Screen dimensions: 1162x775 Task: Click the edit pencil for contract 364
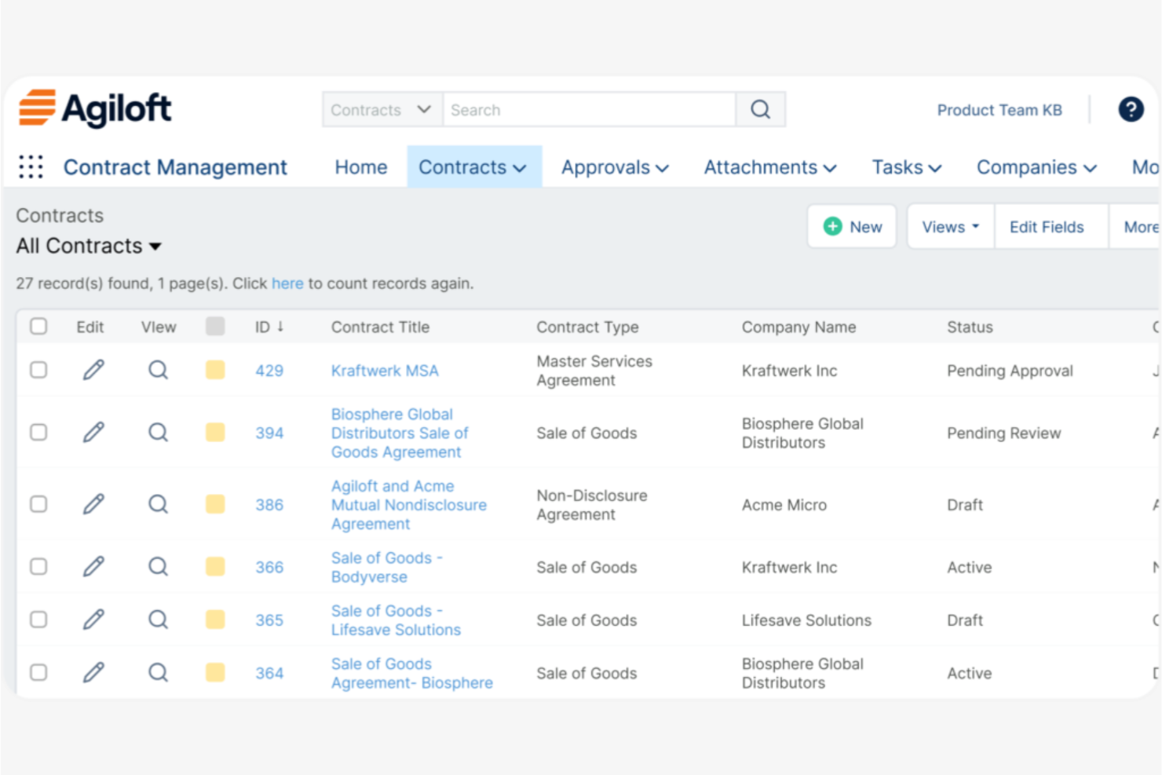point(93,672)
